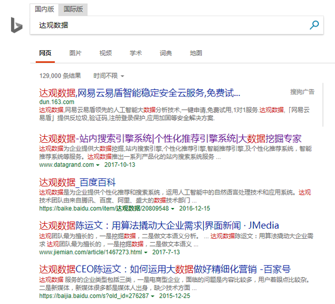Click the dun.163.com URL

pyautogui.click(x=56, y=102)
